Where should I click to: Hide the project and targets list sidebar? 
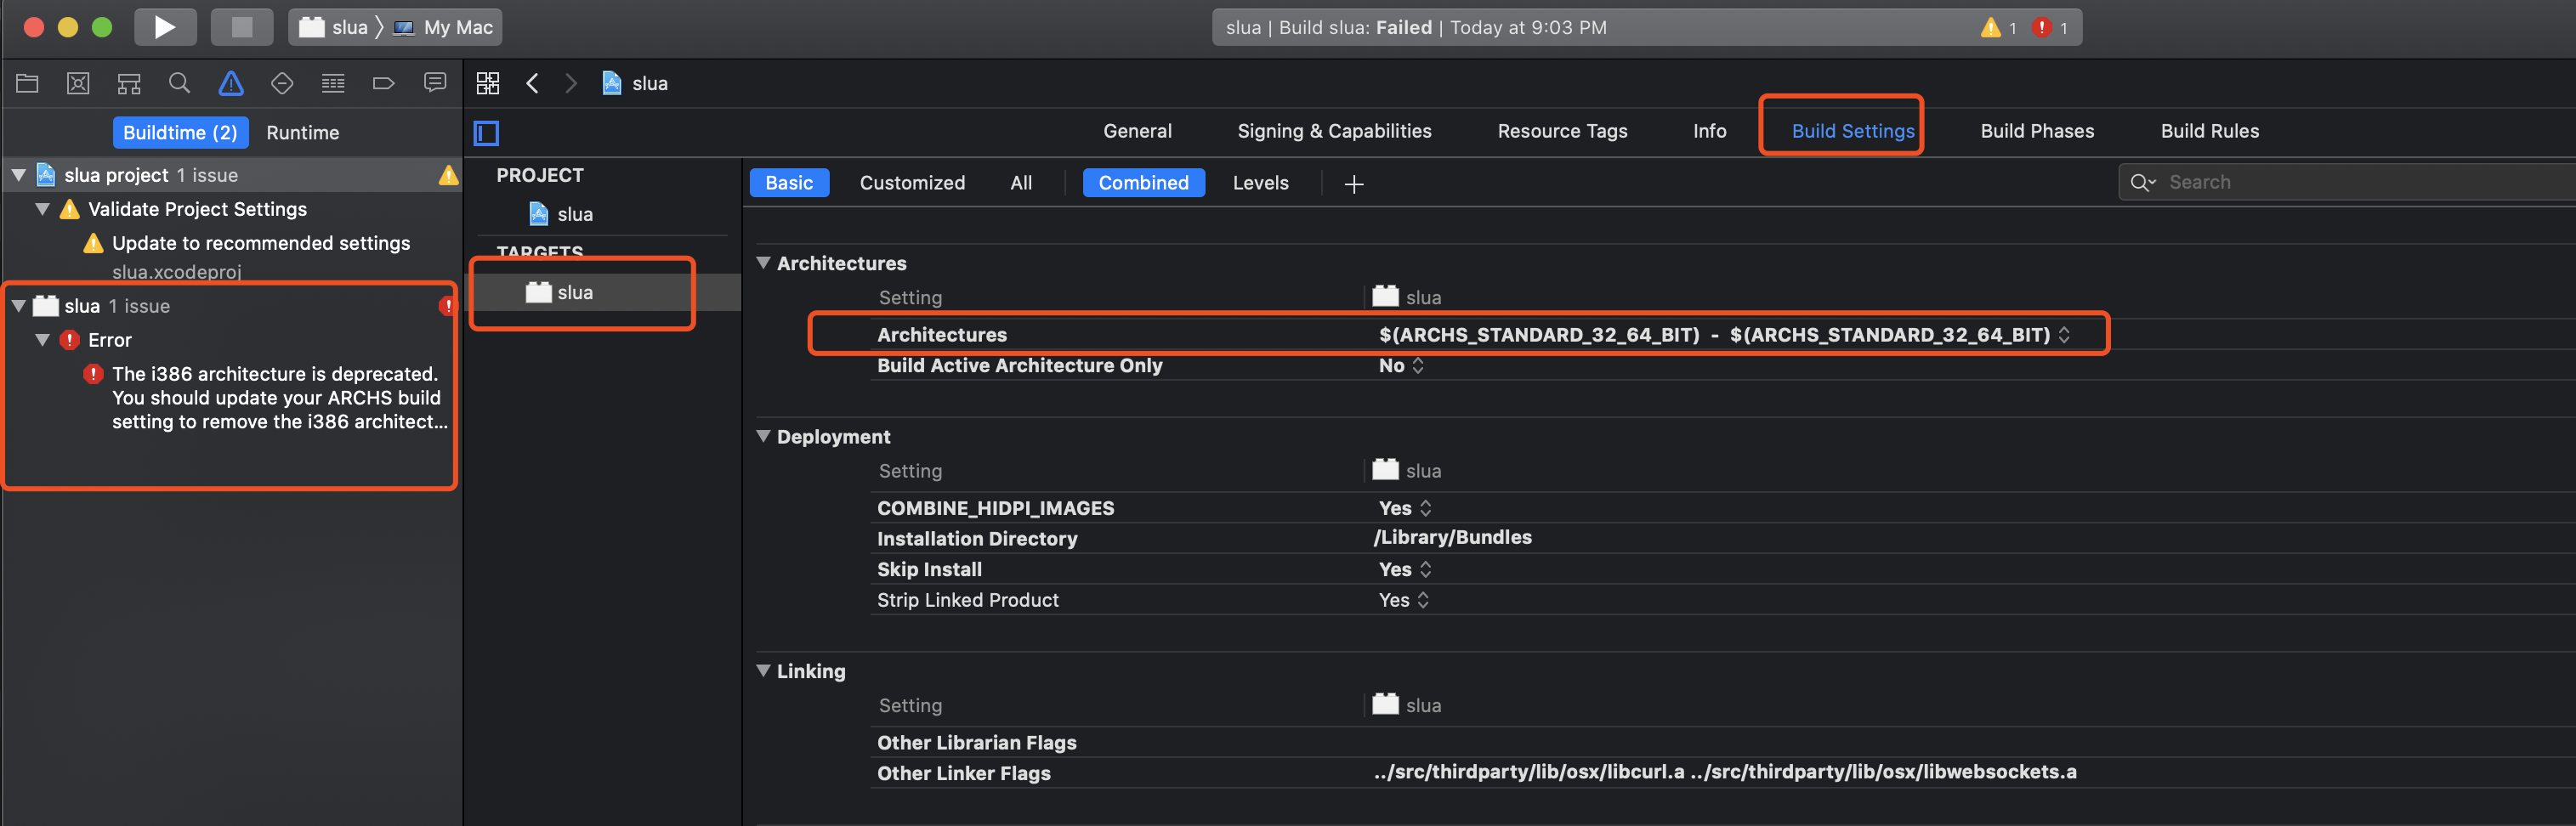point(487,132)
